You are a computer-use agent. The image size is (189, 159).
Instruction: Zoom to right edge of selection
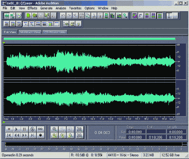click(70, 135)
